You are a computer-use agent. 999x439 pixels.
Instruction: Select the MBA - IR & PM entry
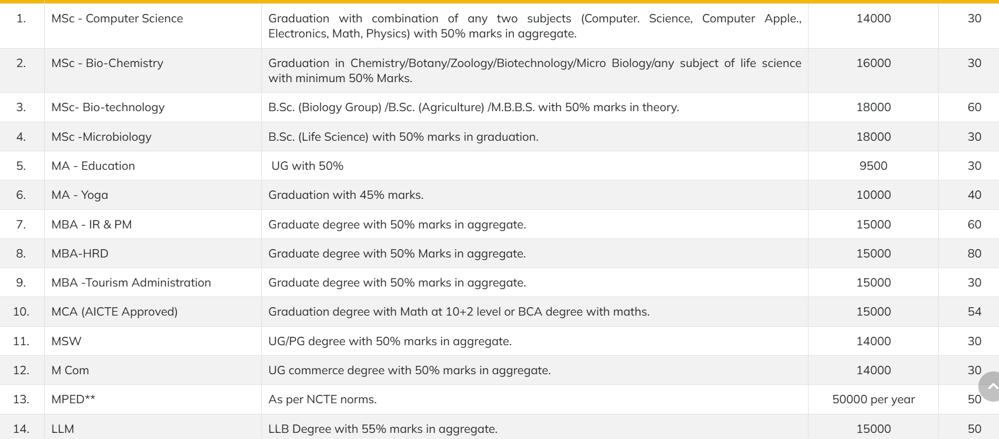[92, 225]
